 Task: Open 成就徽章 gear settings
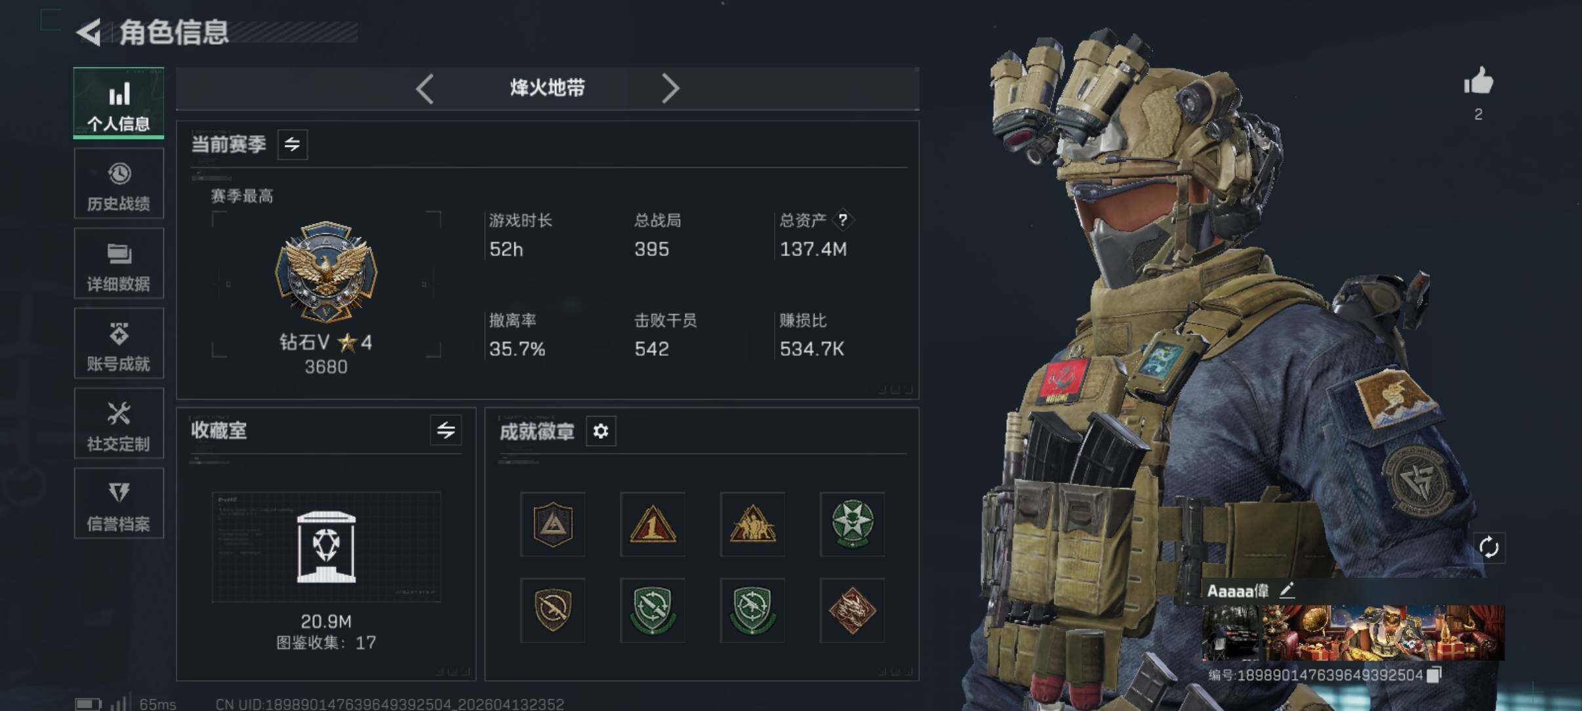601,431
